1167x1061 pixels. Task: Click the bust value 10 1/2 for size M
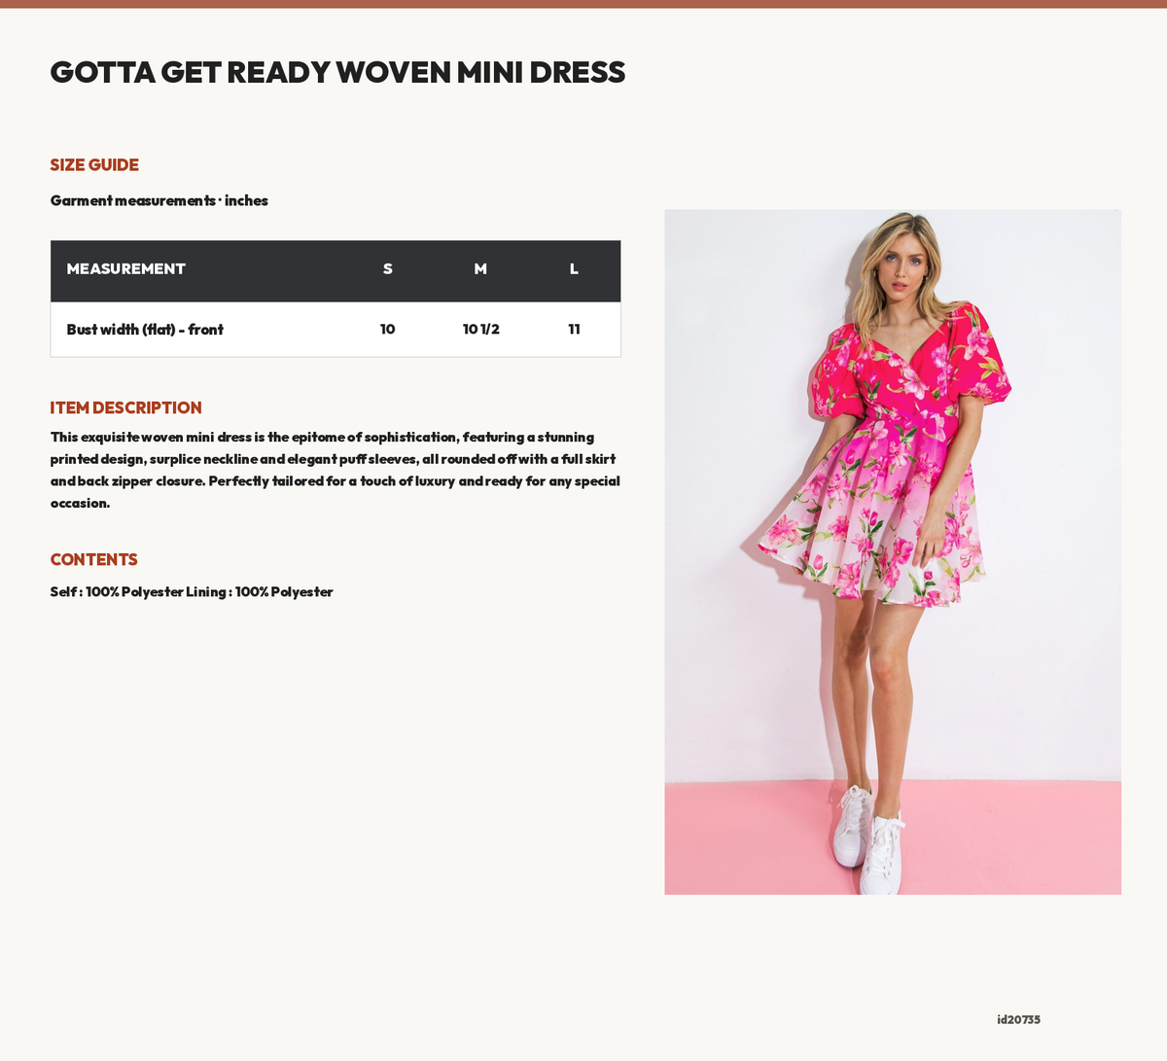tap(480, 330)
